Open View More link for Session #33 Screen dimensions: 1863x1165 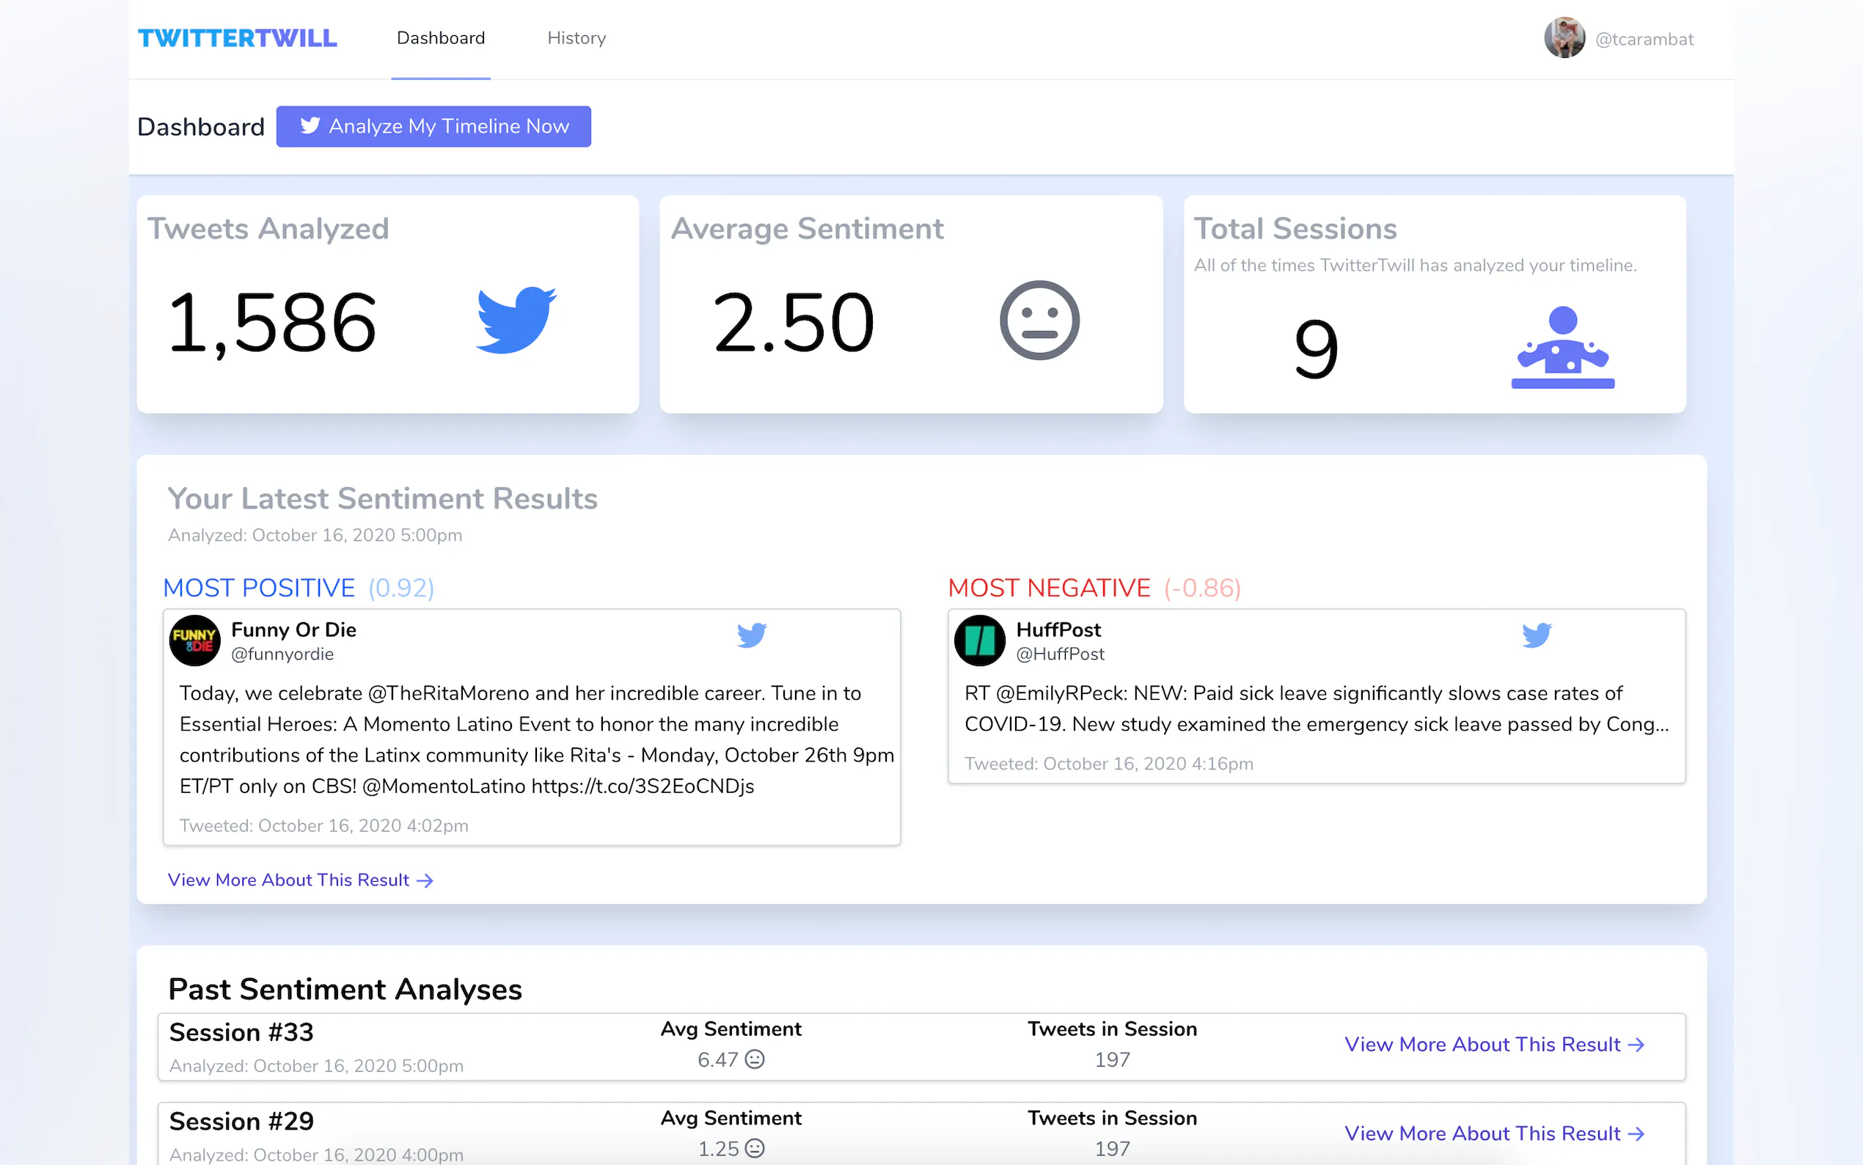click(x=1493, y=1044)
